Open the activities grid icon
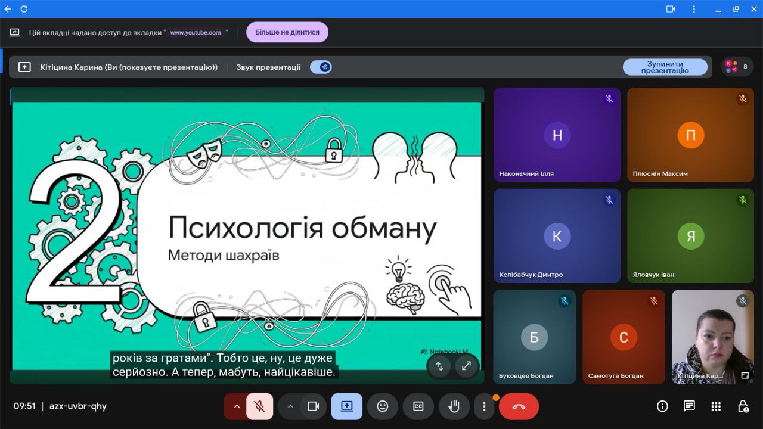This screenshot has width=763, height=429. pos(716,406)
